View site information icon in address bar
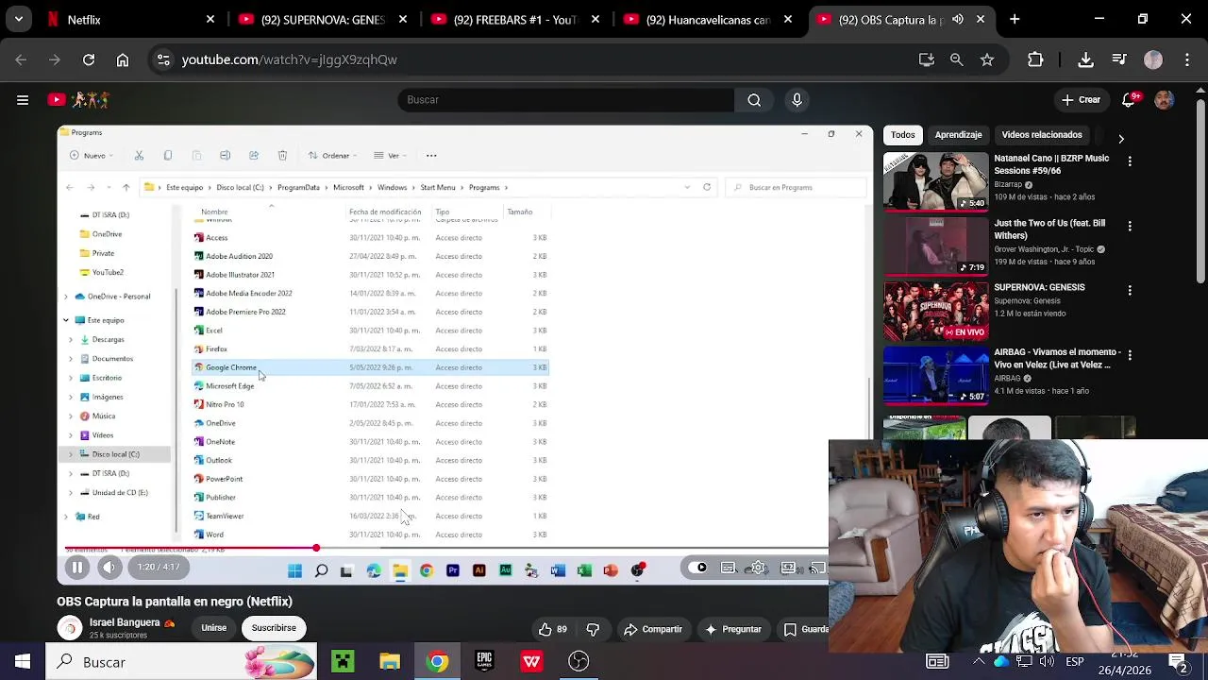This screenshot has height=680, width=1208. pyautogui.click(x=163, y=59)
